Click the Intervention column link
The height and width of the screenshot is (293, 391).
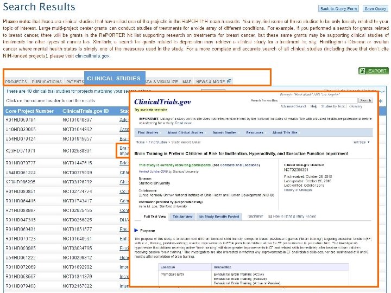pos(222,267)
